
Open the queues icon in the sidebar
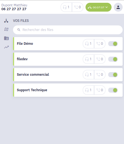[6, 21]
